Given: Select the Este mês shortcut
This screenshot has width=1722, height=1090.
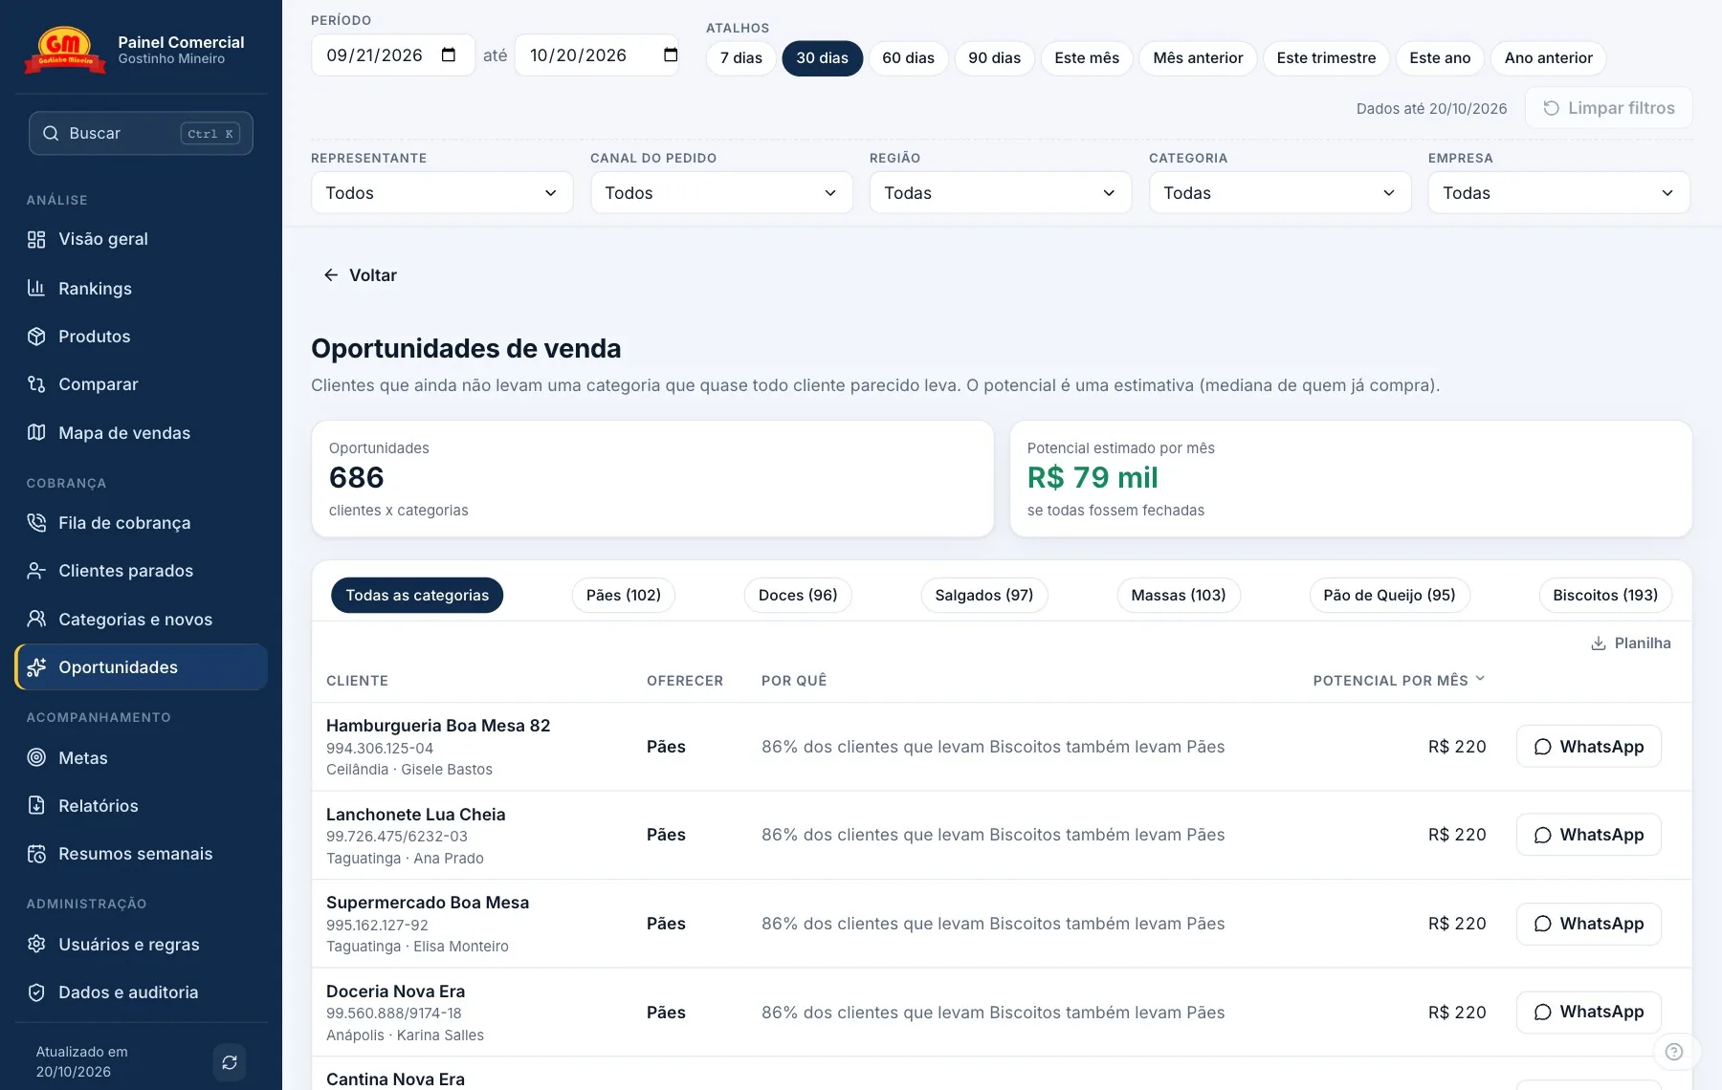Looking at the screenshot, I should click(1087, 58).
